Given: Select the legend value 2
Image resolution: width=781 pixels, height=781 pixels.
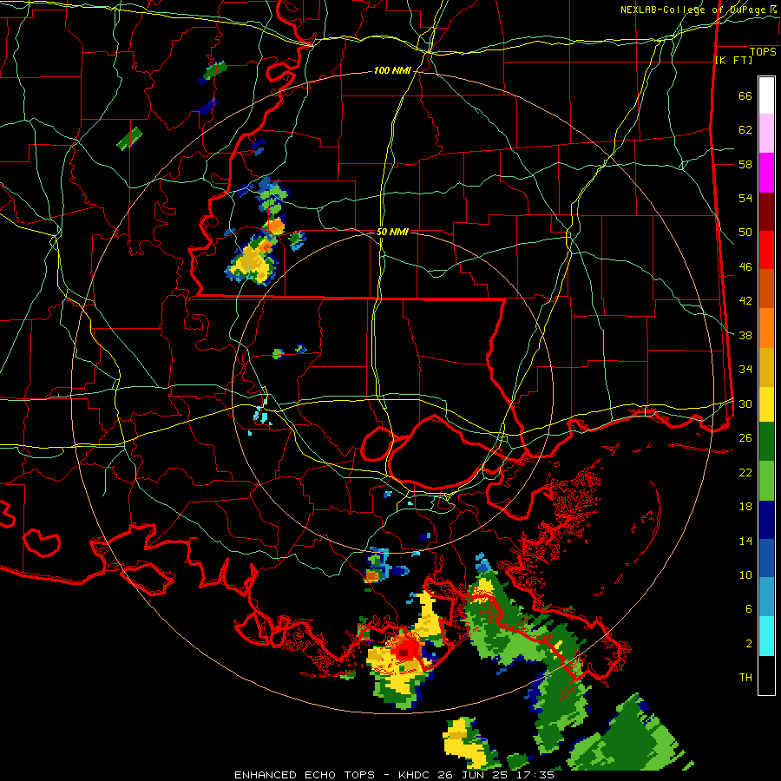Looking at the screenshot, I should click(749, 644).
